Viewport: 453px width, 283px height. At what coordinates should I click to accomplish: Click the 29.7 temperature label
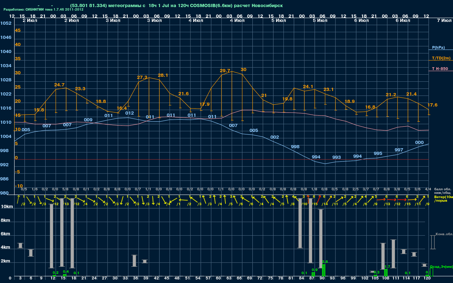point(225,71)
